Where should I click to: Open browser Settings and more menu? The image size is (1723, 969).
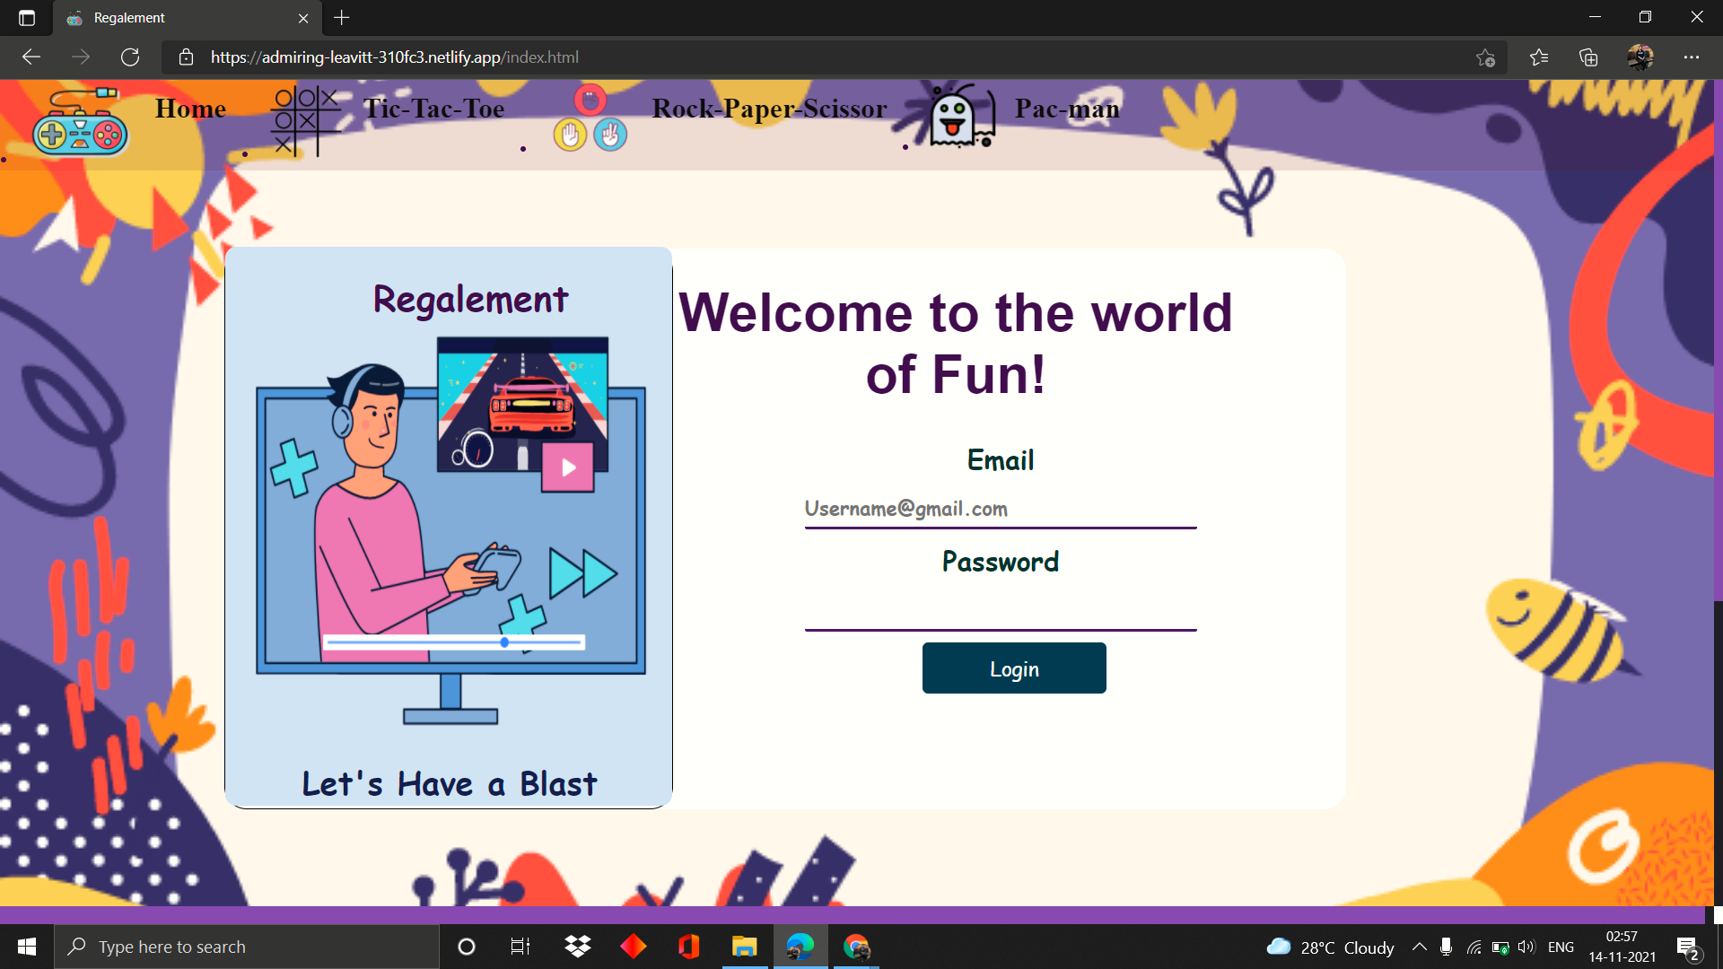[1692, 57]
